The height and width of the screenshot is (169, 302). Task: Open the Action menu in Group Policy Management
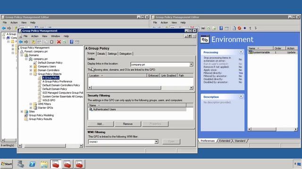(x=34, y=36)
